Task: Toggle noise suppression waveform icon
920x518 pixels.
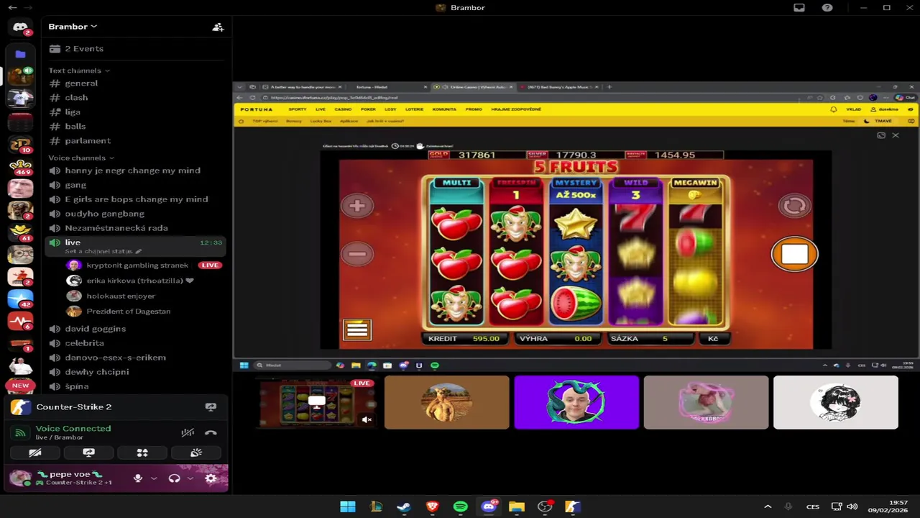Action: point(188,432)
